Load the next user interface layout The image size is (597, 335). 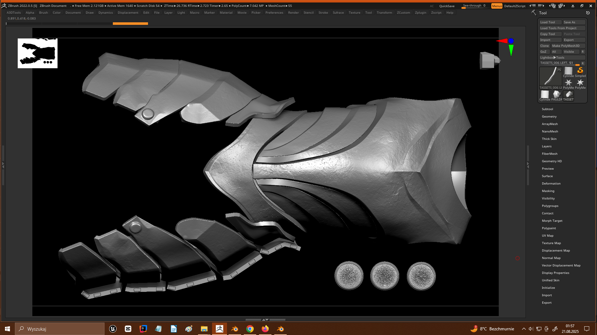[x=562, y=6]
